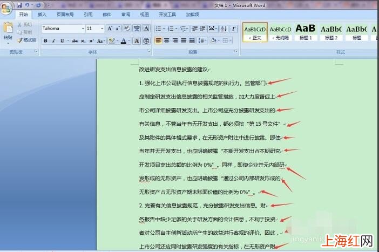Open the highlight color dropdown arrow

117,41
